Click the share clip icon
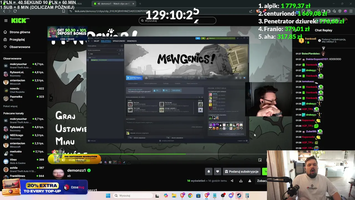This screenshot has height=200, width=355. [232, 181]
